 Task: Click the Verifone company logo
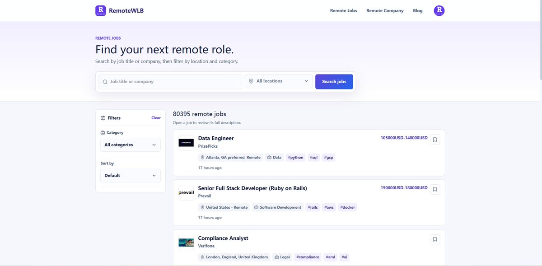[x=186, y=243]
